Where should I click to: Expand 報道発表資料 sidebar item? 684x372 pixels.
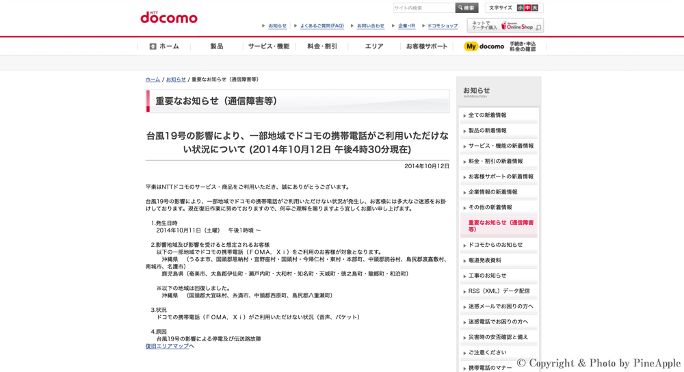(x=484, y=261)
